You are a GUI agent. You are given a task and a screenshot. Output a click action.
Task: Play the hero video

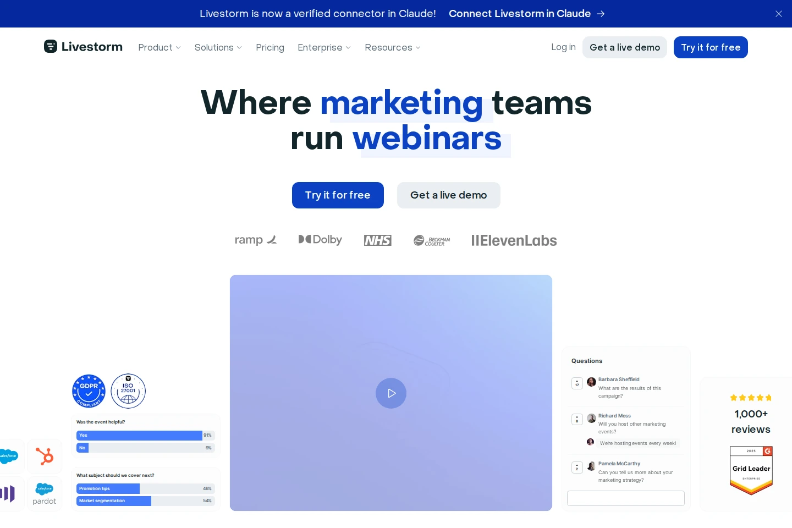tap(391, 393)
